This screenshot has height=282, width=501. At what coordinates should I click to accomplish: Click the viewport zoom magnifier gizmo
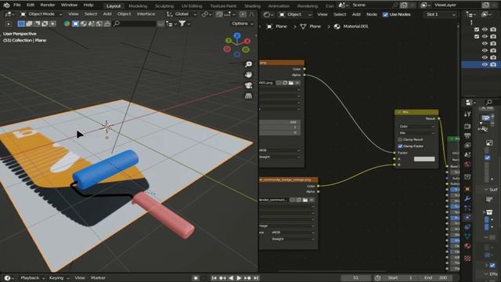click(x=248, y=64)
